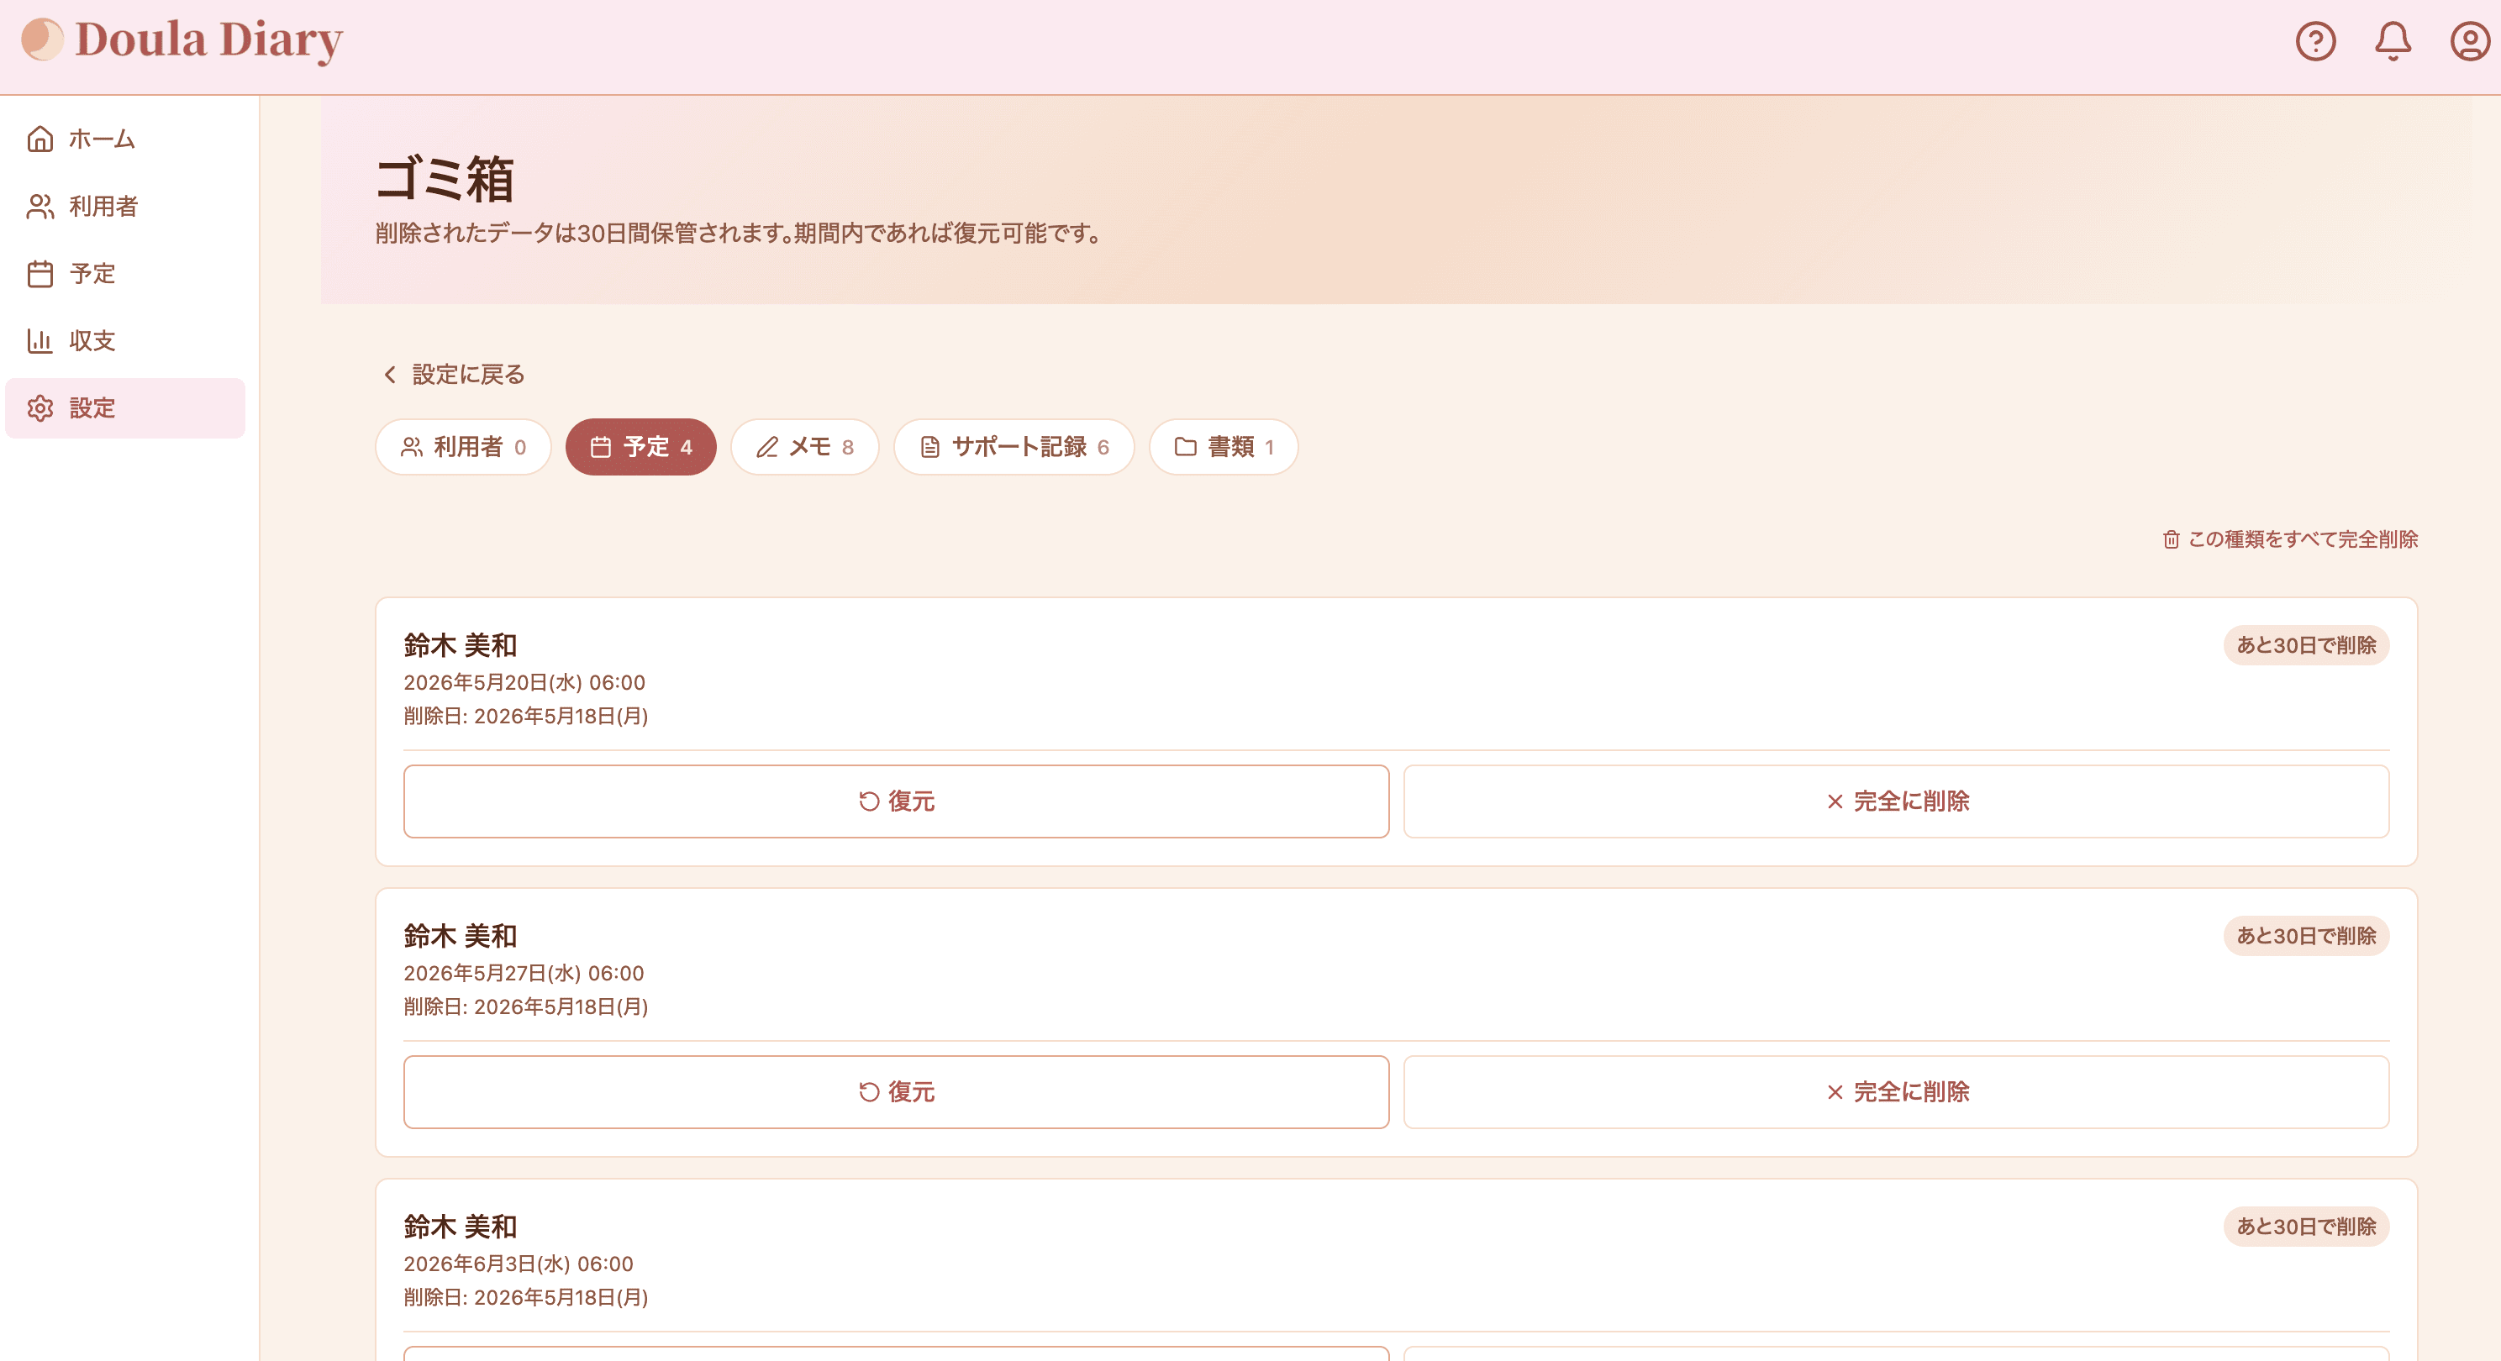Click trash icon next to この種類をすべて完全削除
The width and height of the screenshot is (2501, 1361).
click(2171, 539)
